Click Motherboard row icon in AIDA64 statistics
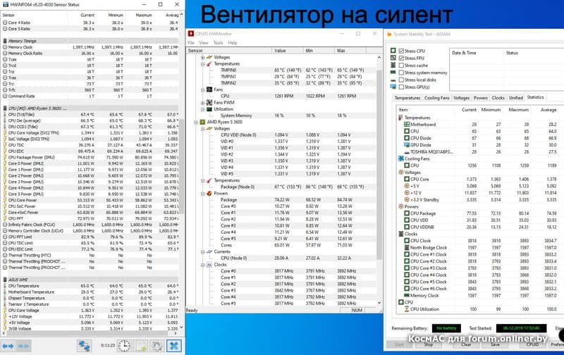The width and height of the screenshot is (564, 355). (407, 125)
